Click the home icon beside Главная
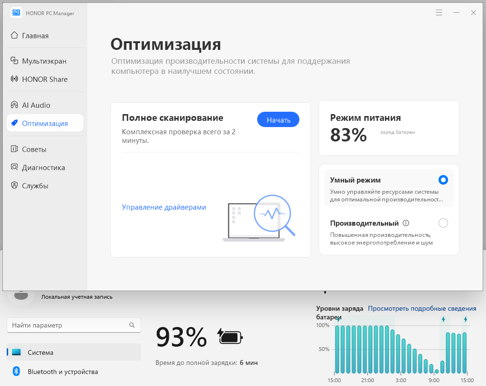This screenshot has height=386, width=486. tap(14, 35)
